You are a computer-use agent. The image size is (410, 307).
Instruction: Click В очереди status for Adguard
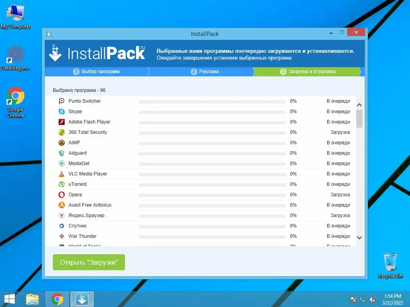point(338,153)
